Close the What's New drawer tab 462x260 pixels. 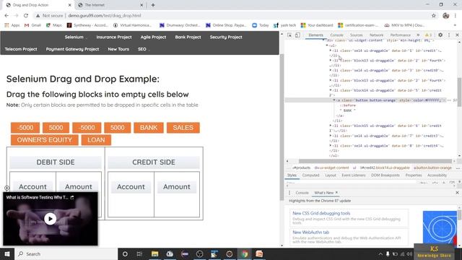pyautogui.click(x=336, y=193)
